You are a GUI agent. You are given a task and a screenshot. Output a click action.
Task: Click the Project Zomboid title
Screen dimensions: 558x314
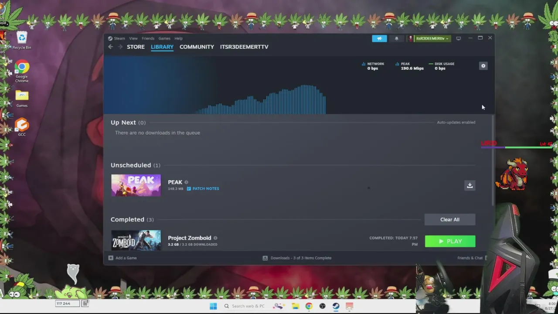click(x=189, y=238)
